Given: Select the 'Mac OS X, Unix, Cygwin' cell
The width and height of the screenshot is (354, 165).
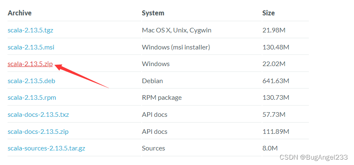Looking at the screenshot, I should 176,30.
